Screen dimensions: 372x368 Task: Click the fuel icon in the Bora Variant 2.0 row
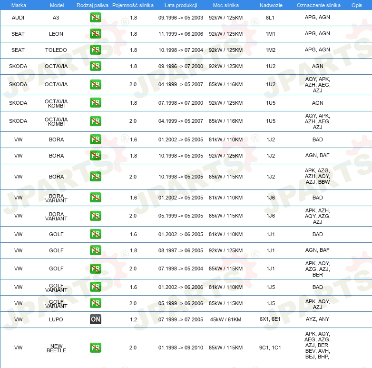click(95, 216)
